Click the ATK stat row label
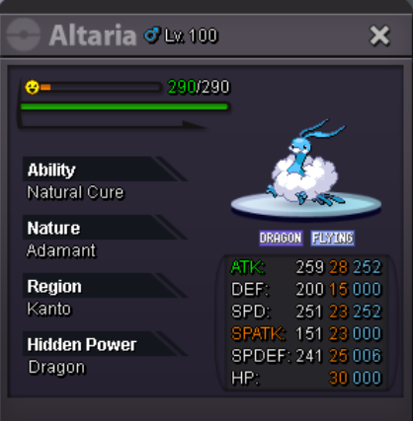 (x=248, y=267)
